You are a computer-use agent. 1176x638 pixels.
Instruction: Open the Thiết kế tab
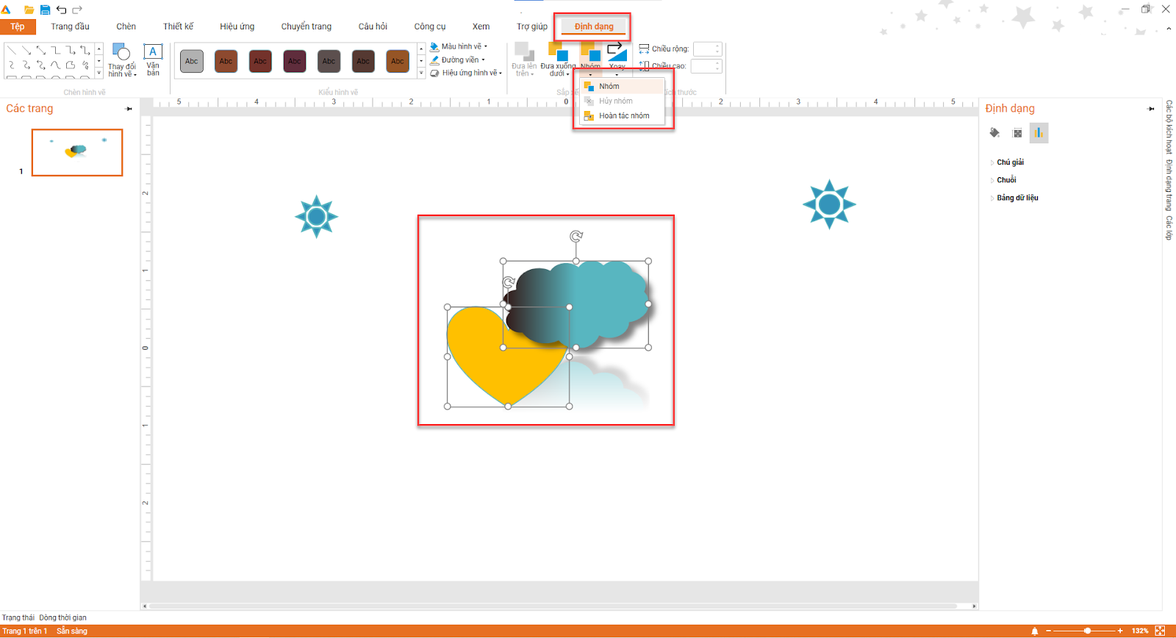(x=178, y=26)
